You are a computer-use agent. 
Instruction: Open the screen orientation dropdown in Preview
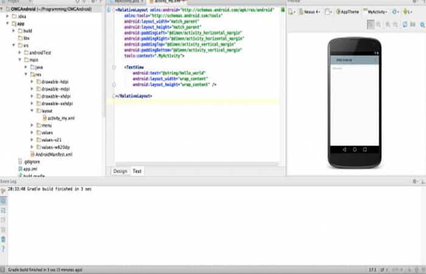[329, 12]
